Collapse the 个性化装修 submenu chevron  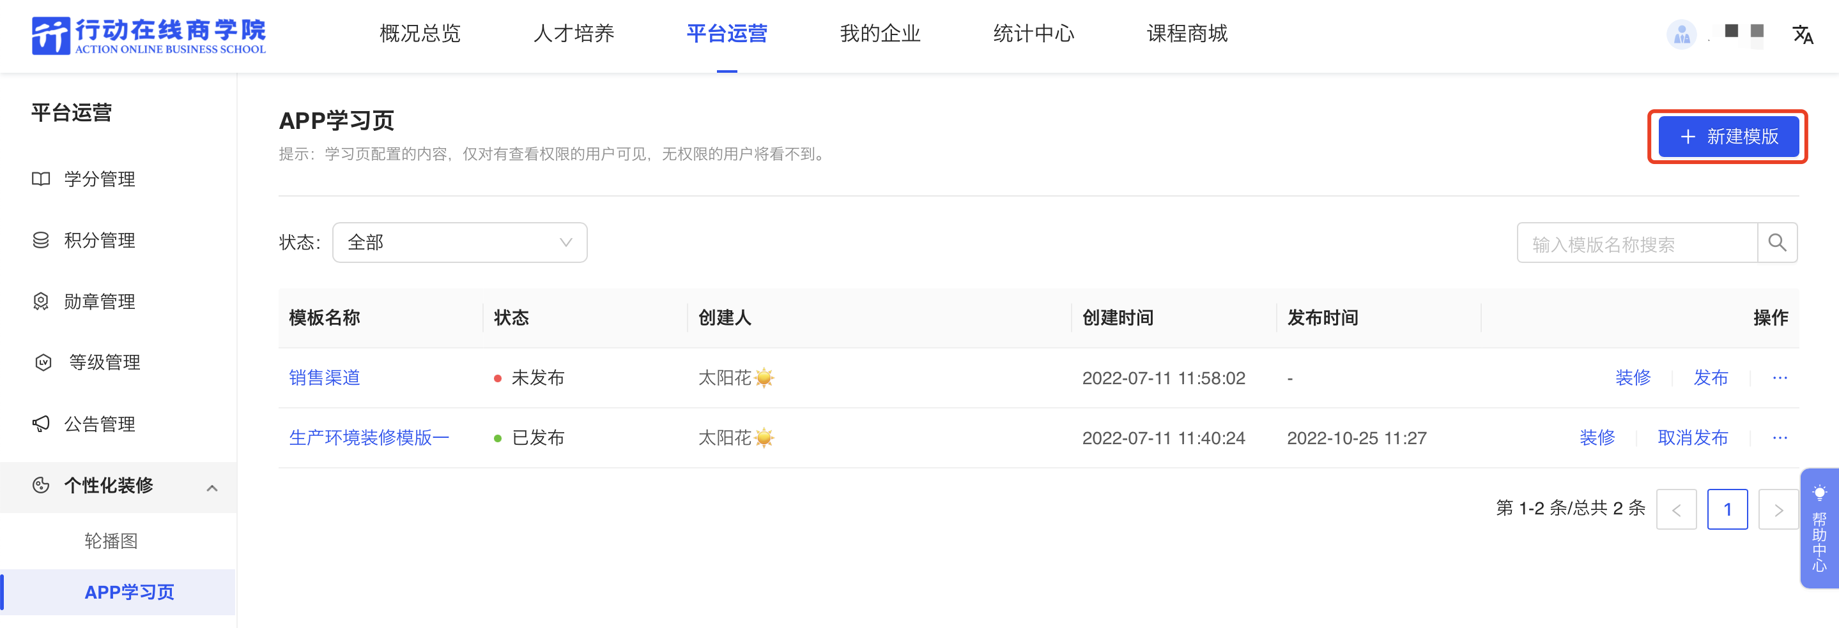point(212,488)
